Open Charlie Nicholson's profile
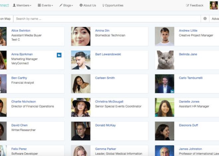 point(24,102)
